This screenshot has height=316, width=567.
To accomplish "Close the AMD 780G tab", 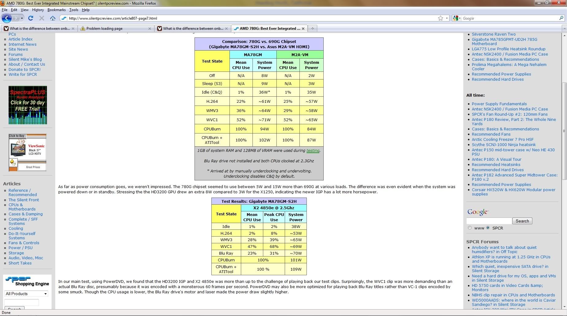I will click(303, 29).
